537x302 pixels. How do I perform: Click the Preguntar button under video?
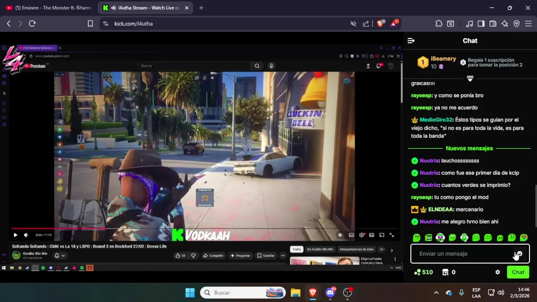[240, 255]
